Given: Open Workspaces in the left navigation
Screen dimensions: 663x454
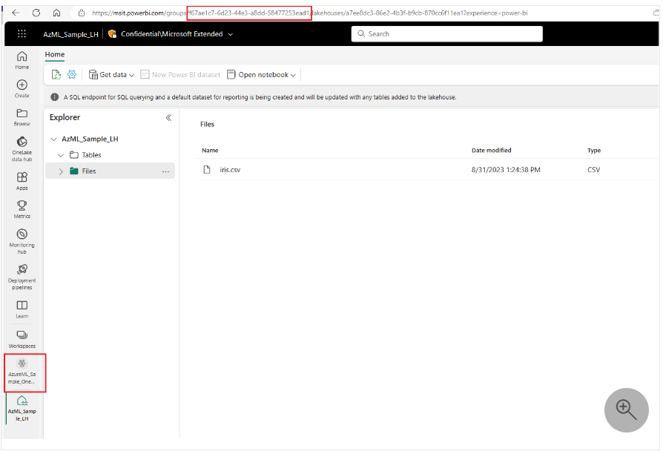Looking at the screenshot, I should pyautogui.click(x=22, y=339).
